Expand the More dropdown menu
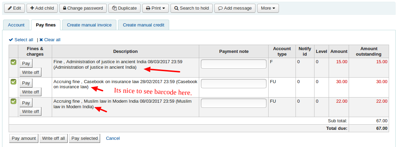The image size is (397, 147). 268,8
